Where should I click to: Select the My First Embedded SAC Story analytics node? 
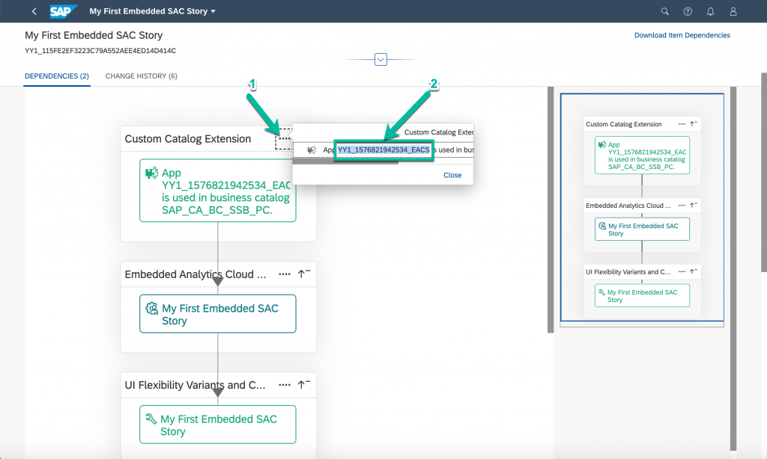point(218,314)
